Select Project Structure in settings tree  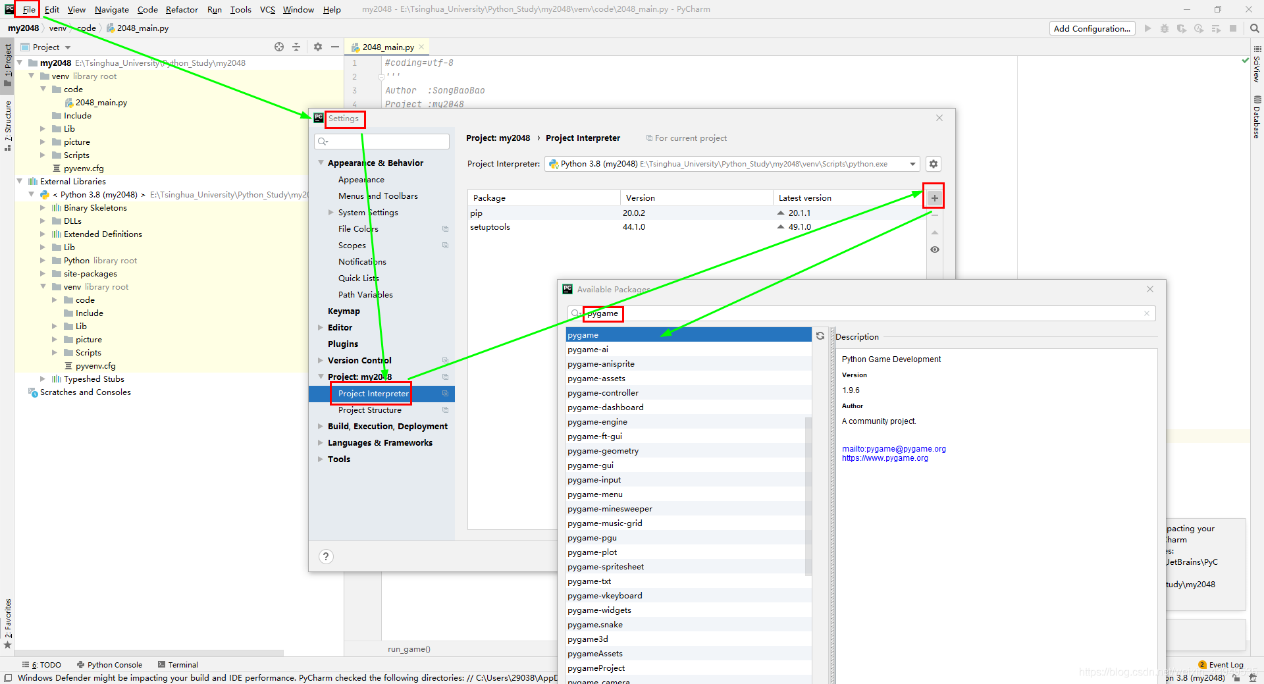coord(369,410)
